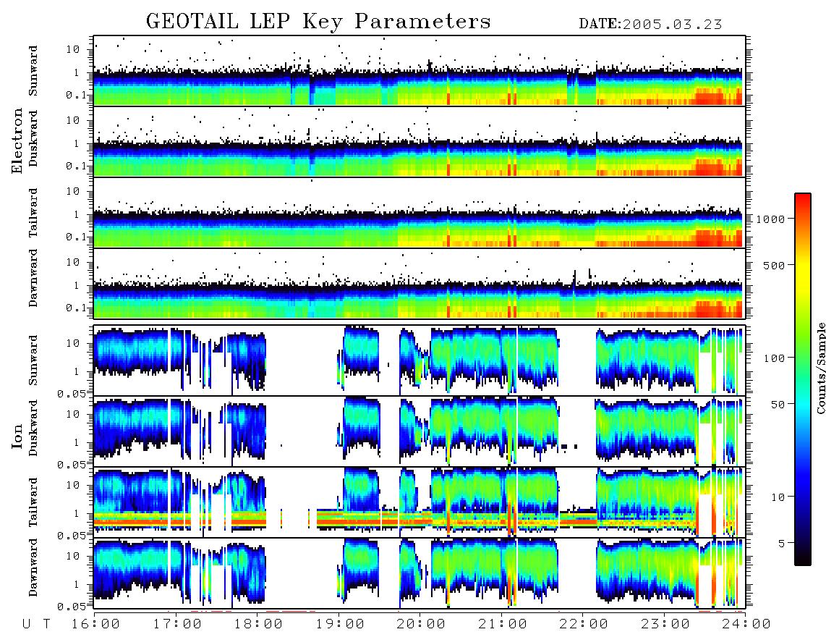Select the "22:00" time tick label
Viewport: 826px width, 637px height.
pos(584,624)
